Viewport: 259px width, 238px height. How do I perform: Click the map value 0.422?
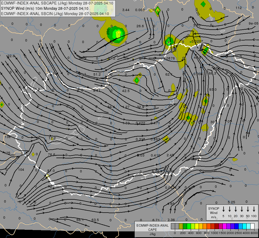140,123
